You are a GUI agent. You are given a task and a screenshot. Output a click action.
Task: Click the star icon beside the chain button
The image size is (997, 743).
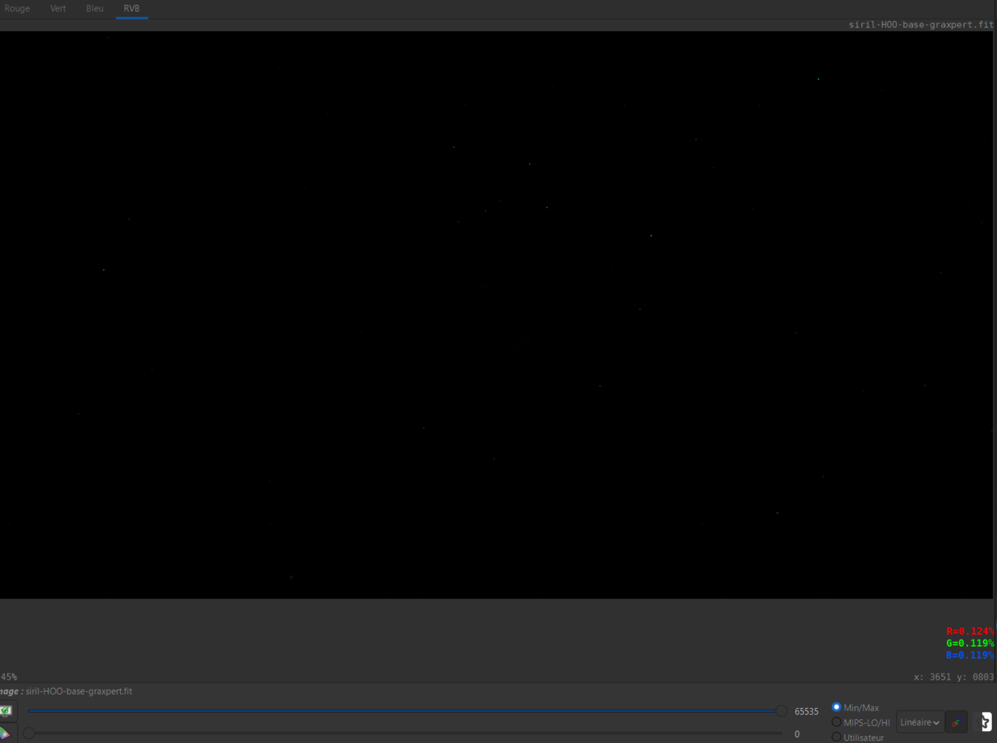986,722
